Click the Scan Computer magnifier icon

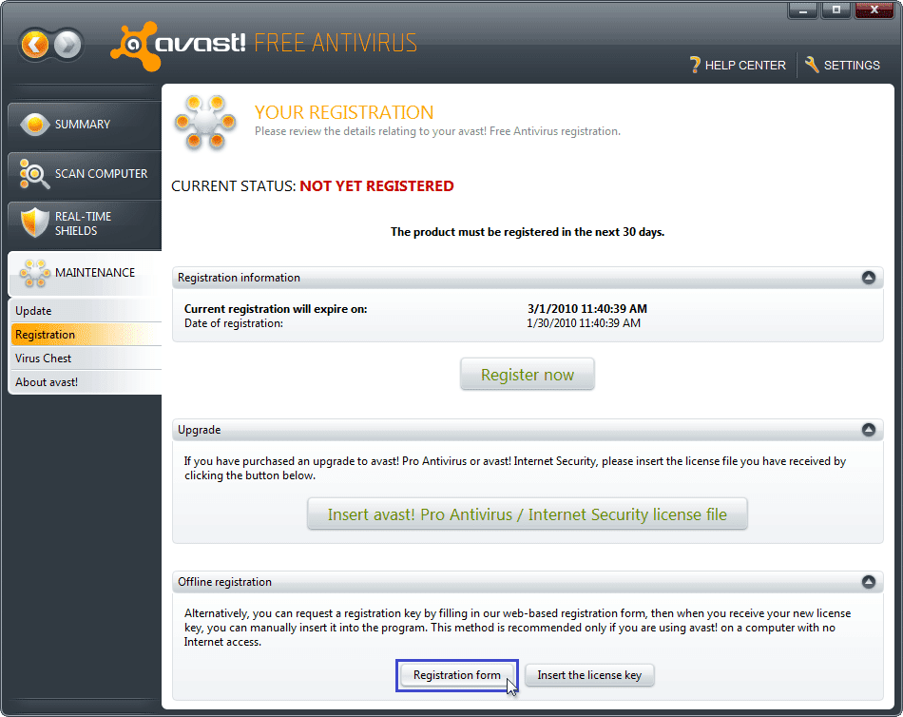pos(34,174)
